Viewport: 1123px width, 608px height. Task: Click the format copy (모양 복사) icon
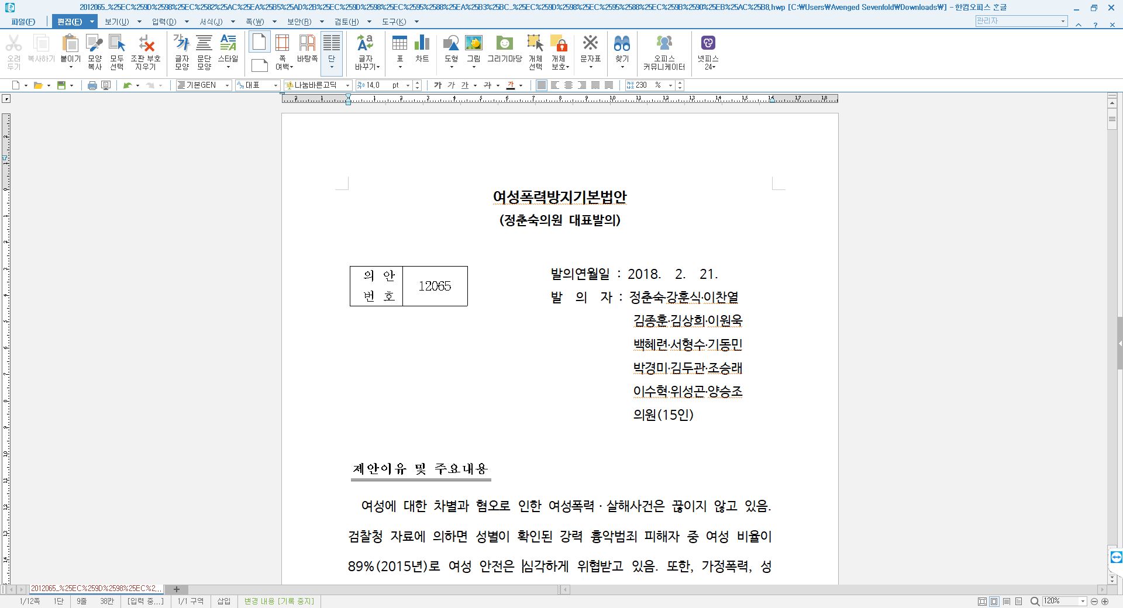(x=95, y=51)
